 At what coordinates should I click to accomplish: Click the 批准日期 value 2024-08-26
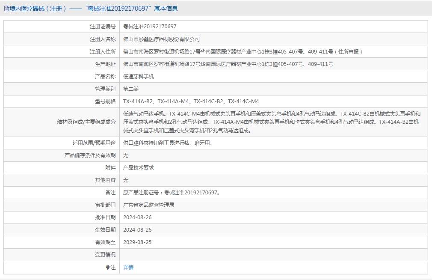pyautogui.click(x=137, y=217)
